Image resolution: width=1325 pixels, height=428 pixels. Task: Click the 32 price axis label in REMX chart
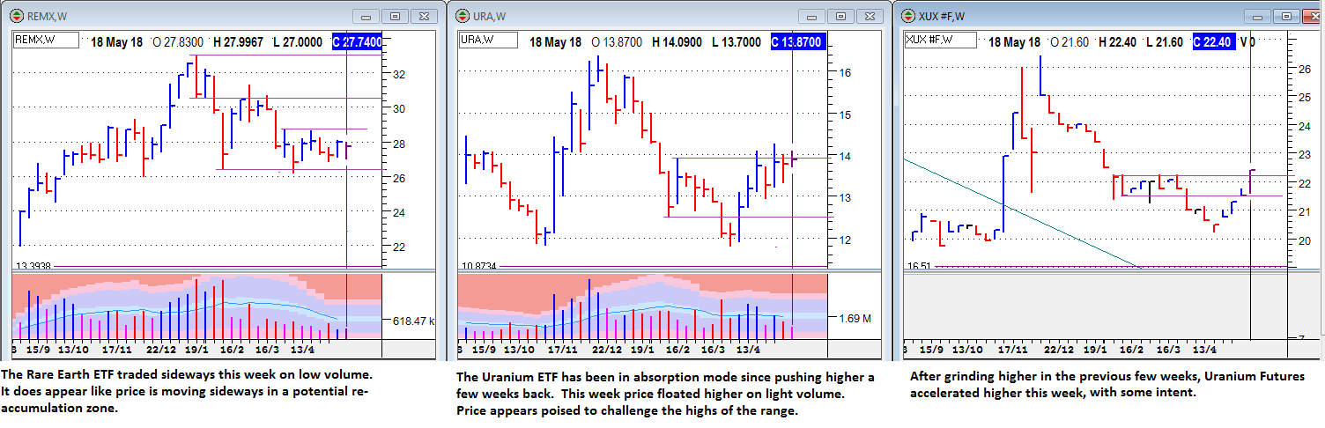(398, 74)
